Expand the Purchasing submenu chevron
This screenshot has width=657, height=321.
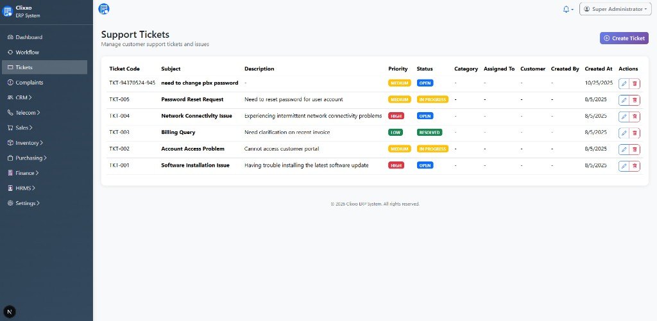[x=46, y=158]
